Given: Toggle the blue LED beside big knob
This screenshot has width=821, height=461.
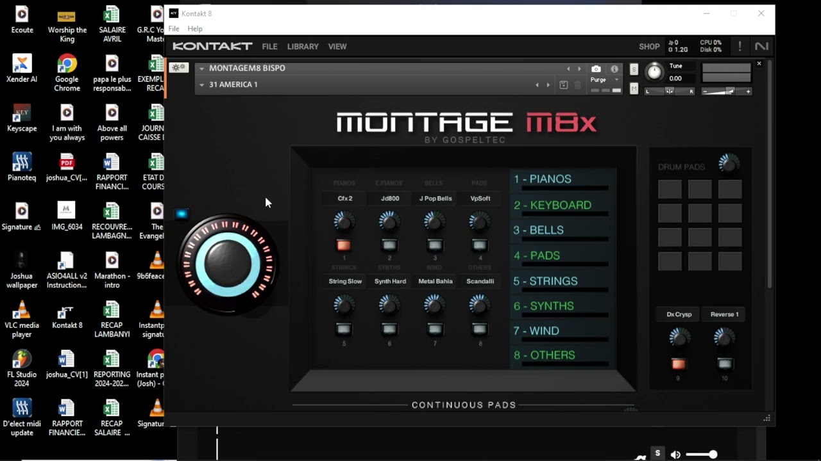Looking at the screenshot, I should 182,214.
